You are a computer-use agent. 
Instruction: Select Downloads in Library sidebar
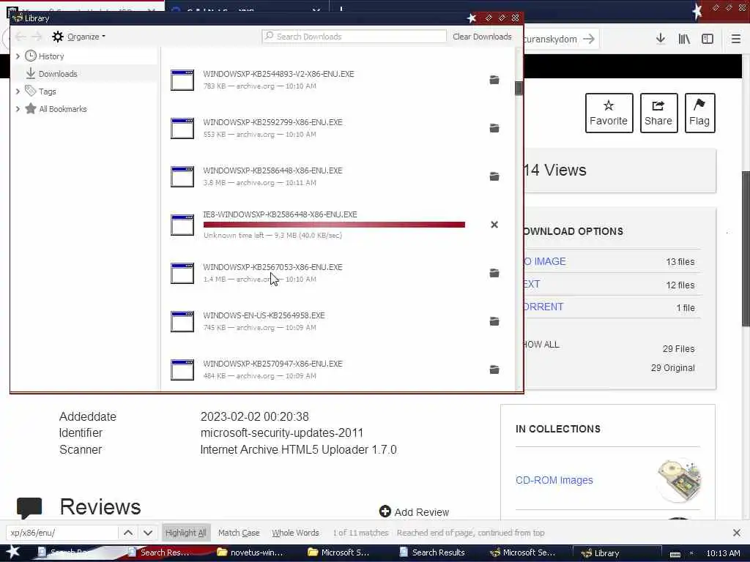[x=57, y=74]
